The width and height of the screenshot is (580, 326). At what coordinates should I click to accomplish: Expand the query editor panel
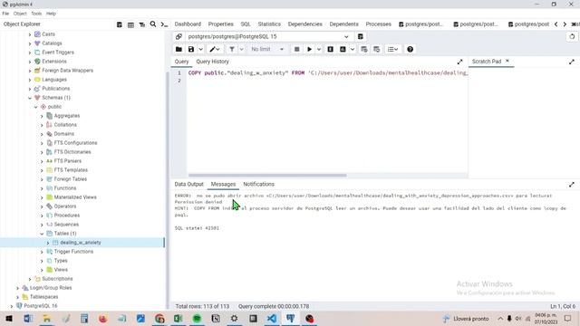tap(459, 62)
